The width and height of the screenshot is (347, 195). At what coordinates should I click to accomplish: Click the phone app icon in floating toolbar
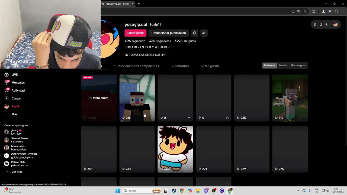pyautogui.click(x=321, y=24)
